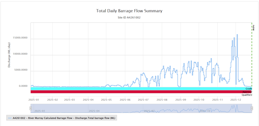Select the Qualifiers row label
The height and width of the screenshot is (126, 259).
pyautogui.click(x=247, y=95)
